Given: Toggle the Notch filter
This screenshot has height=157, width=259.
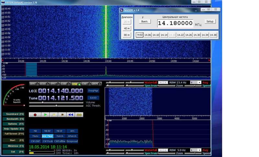Looking at the screenshot, I should [x=60, y=136].
